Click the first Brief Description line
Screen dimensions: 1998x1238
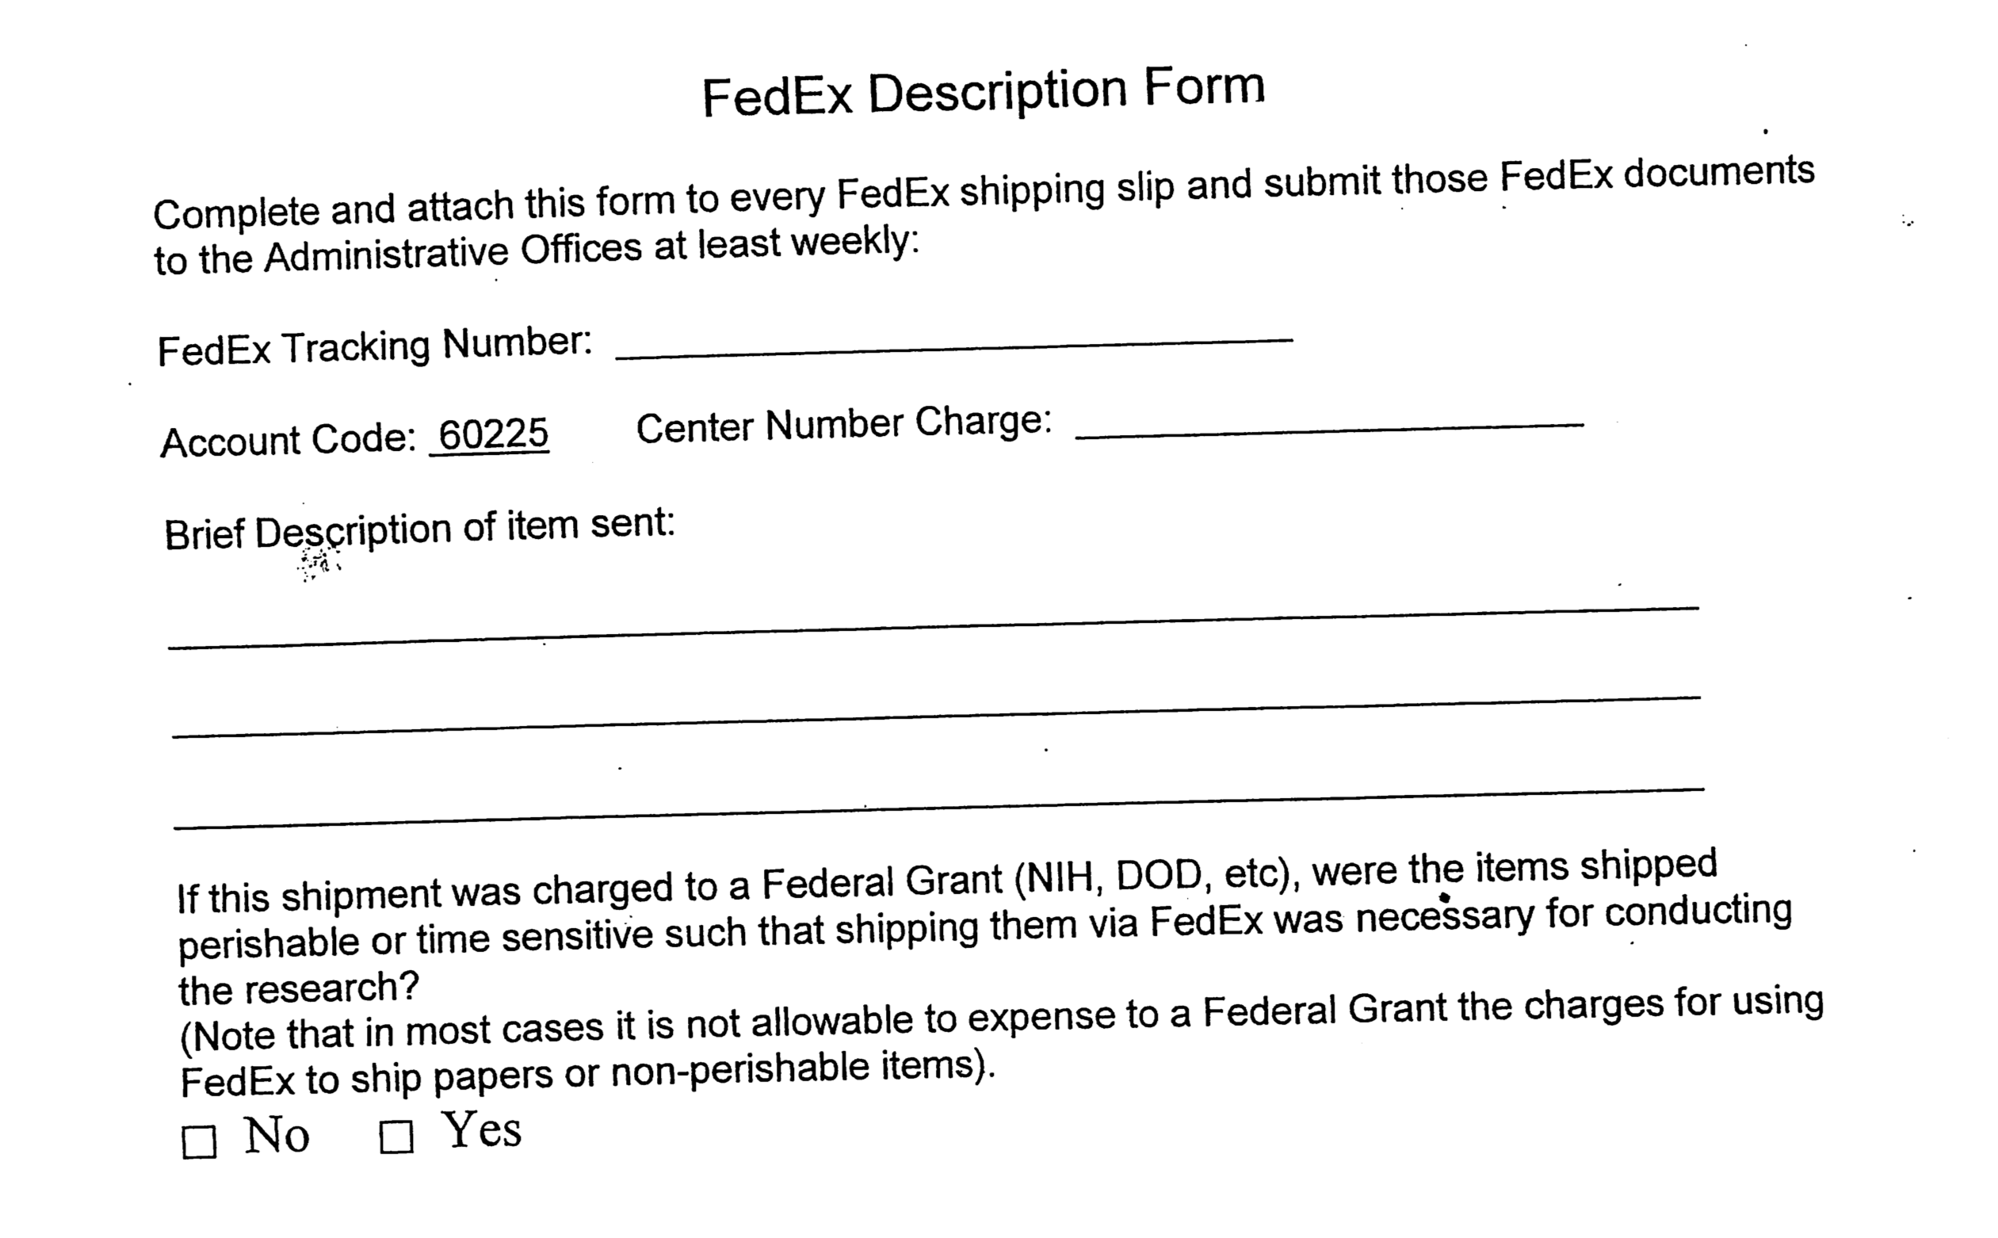[x=933, y=627]
